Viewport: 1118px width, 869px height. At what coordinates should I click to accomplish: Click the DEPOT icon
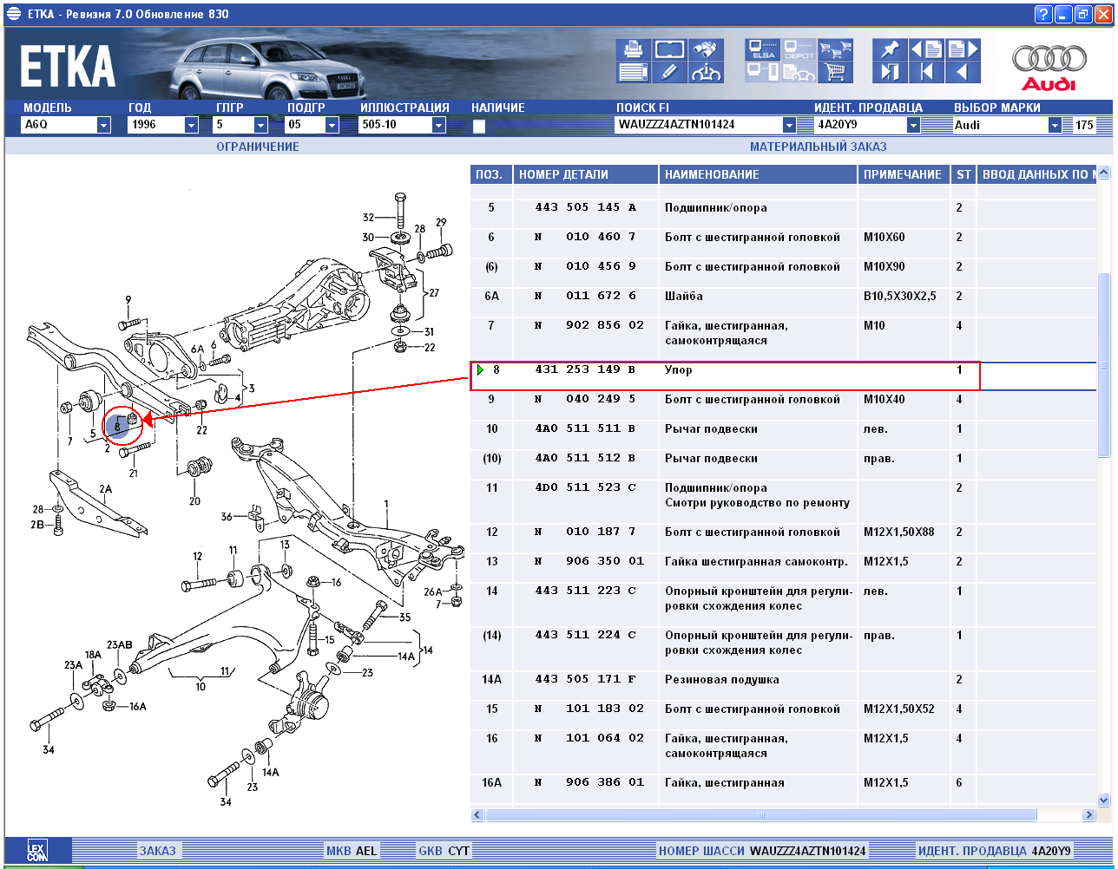click(799, 49)
